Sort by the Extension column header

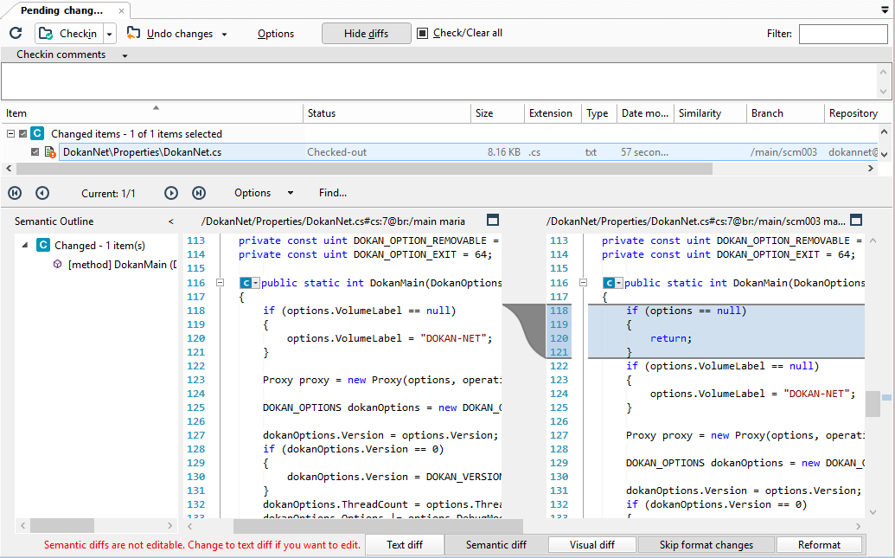click(553, 113)
